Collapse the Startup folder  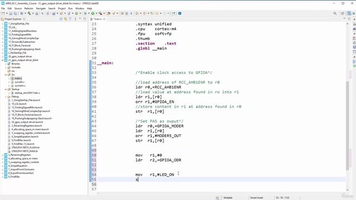coord(6,89)
